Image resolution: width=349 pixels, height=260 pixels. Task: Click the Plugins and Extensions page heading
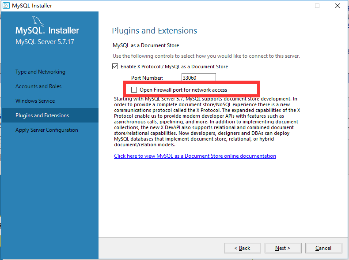point(155,31)
